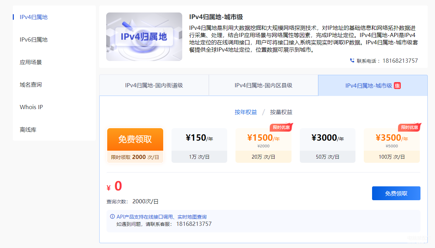
Task: Click the 1万 次/日 label
Action: [199, 157]
